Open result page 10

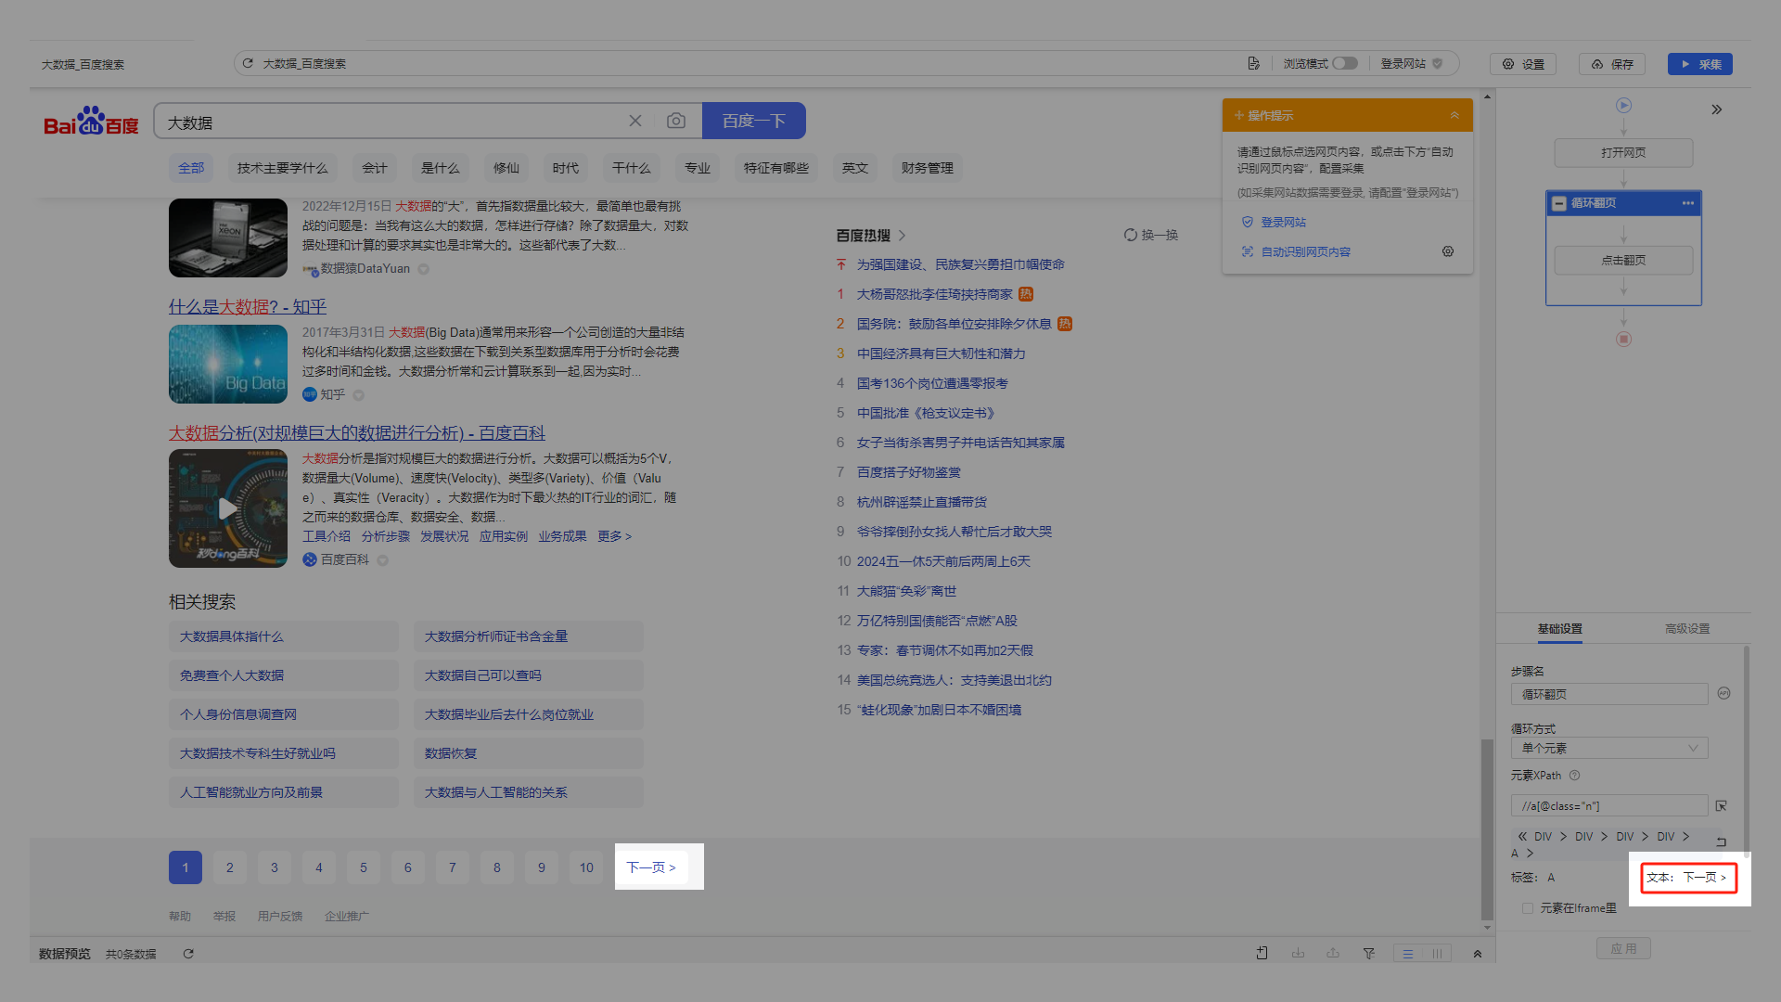pyautogui.click(x=586, y=867)
